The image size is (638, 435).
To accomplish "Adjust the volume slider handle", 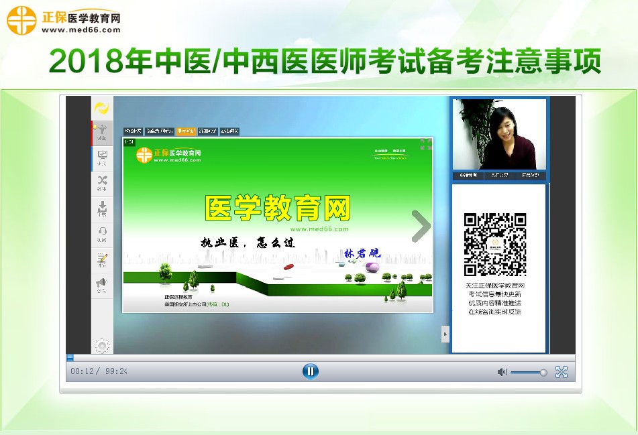I will pyautogui.click(x=543, y=373).
